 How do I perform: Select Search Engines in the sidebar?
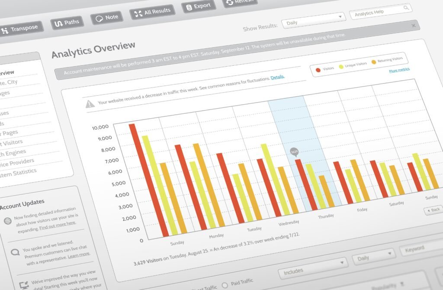(x=13, y=152)
